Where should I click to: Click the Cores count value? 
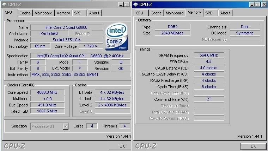click(x=92, y=126)
